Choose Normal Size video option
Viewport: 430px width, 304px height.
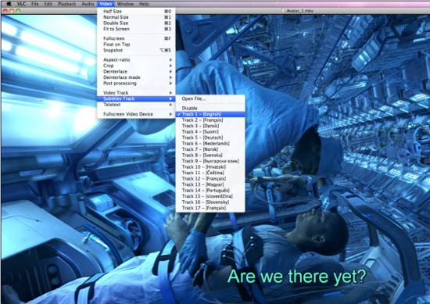(x=136, y=17)
